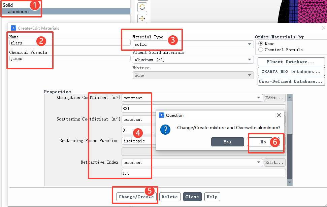Click the Properties scrollbar down arrow
This screenshot has width=327, height=207.
point(290,182)
